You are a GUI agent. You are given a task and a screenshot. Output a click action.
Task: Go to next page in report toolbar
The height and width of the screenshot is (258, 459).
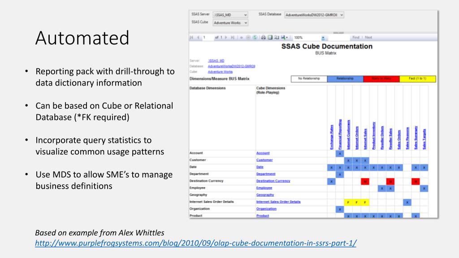(x=226, y=38)
